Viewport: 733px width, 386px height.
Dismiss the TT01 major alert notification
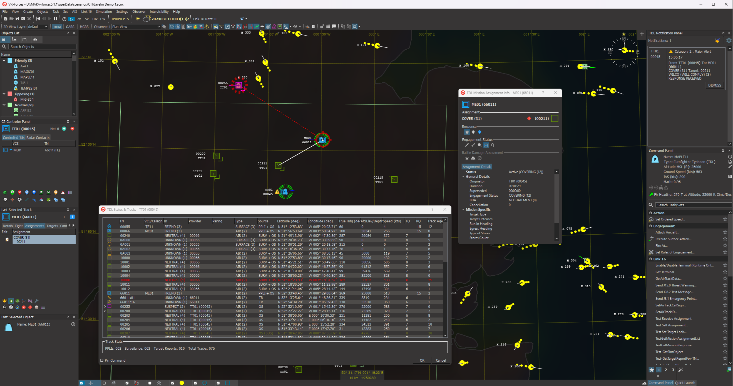pyautogui.click(x=714, y=85)
